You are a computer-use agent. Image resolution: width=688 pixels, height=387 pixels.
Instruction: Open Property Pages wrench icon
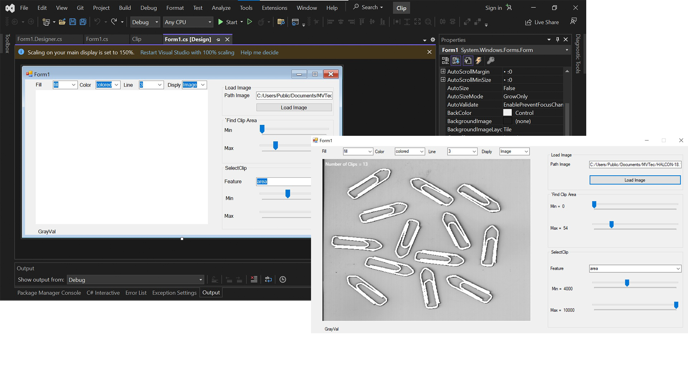[x=491, y=61]
